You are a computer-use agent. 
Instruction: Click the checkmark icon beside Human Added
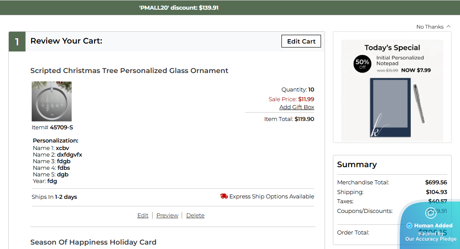tap(409, 226)
